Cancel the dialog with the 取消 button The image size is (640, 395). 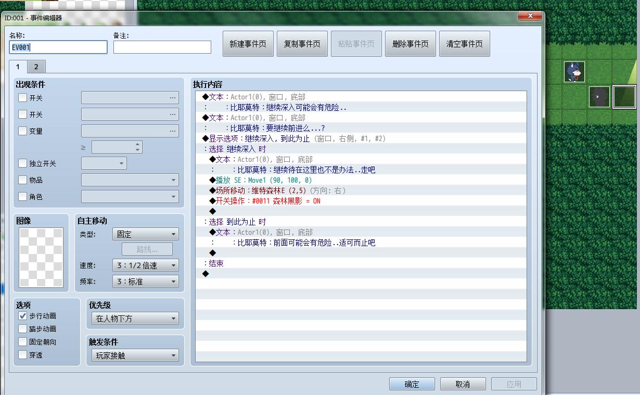pos(463,384)
